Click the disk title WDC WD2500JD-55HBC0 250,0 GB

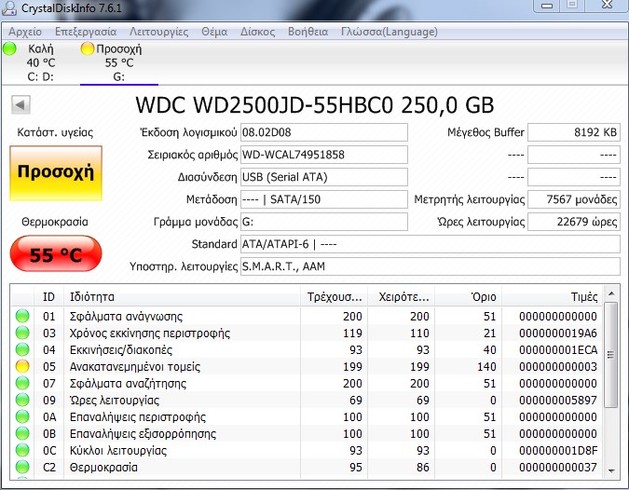[315, 105]
